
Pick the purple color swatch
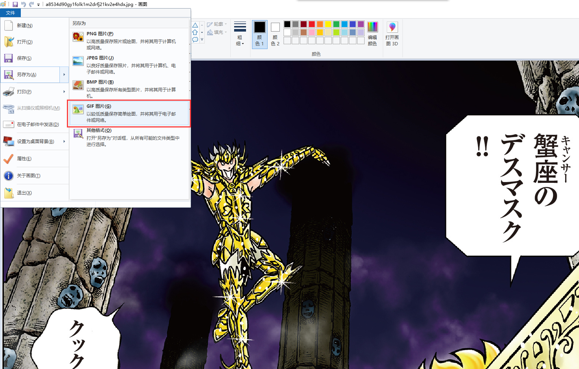pyautogui.click(x=361, y=24)
